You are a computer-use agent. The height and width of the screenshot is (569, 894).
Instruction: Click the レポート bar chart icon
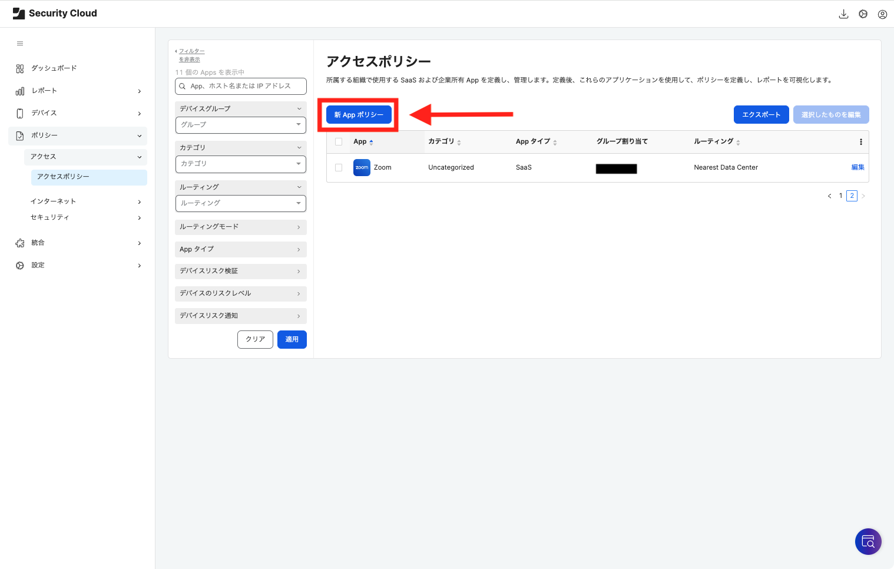click(x=20, y=91)
